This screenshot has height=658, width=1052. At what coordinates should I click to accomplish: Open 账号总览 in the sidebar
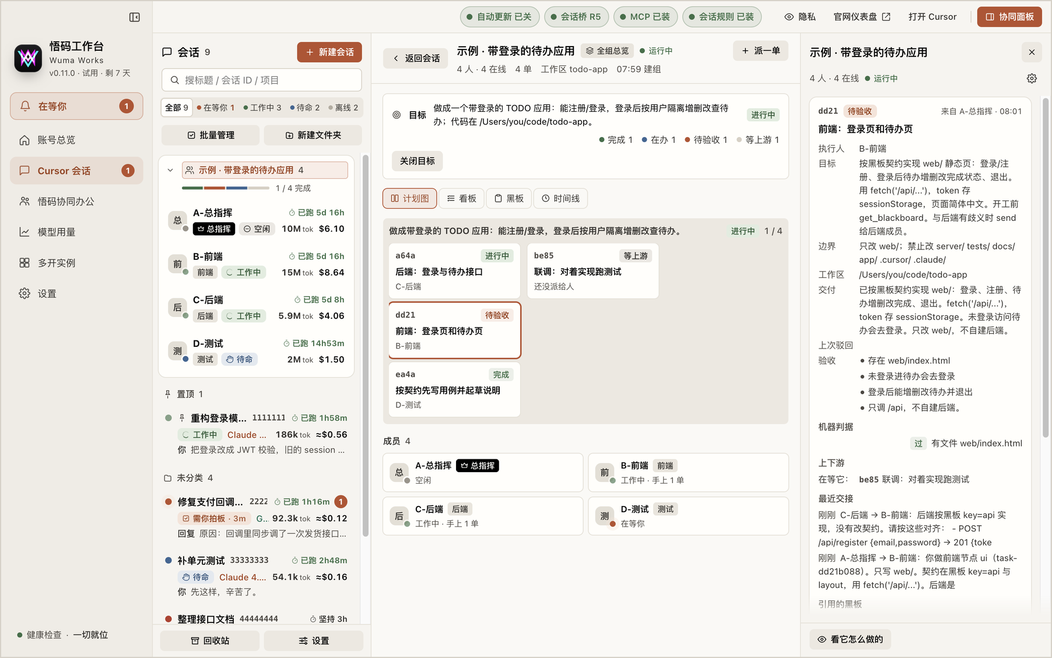click(76, 140)
